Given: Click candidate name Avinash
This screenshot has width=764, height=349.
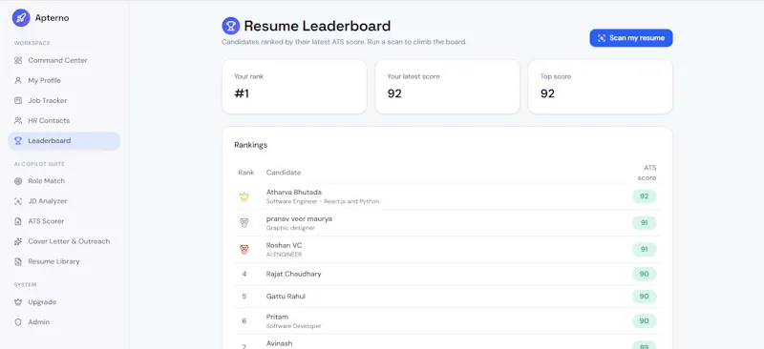Looking at the screenshot, I should (x=279, y=343).
